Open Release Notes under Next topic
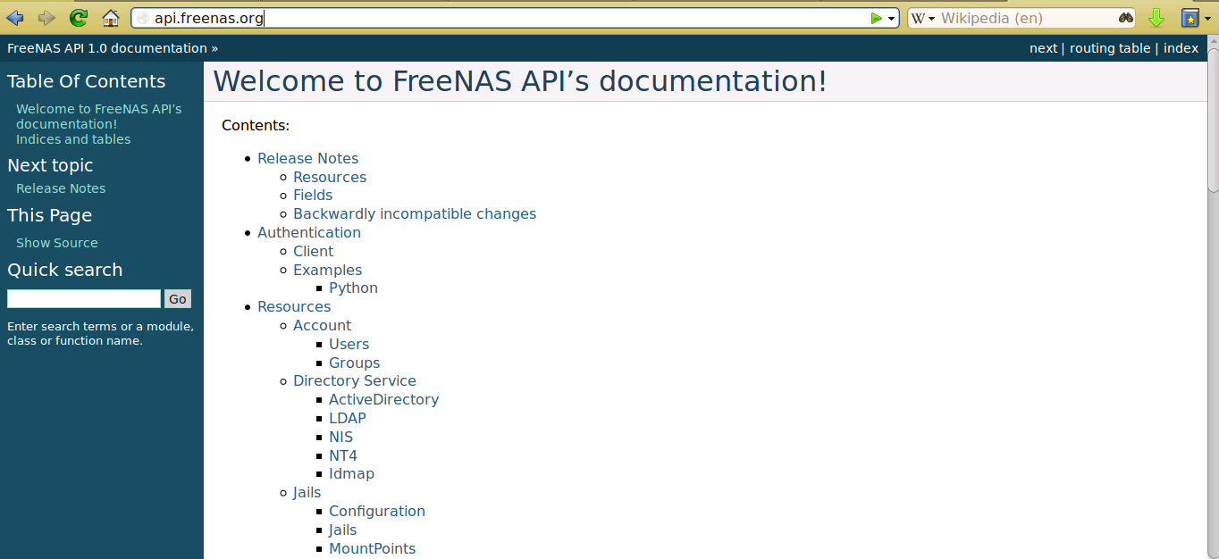This screenshot has width=1219, height=559. (x=60, y=188)
